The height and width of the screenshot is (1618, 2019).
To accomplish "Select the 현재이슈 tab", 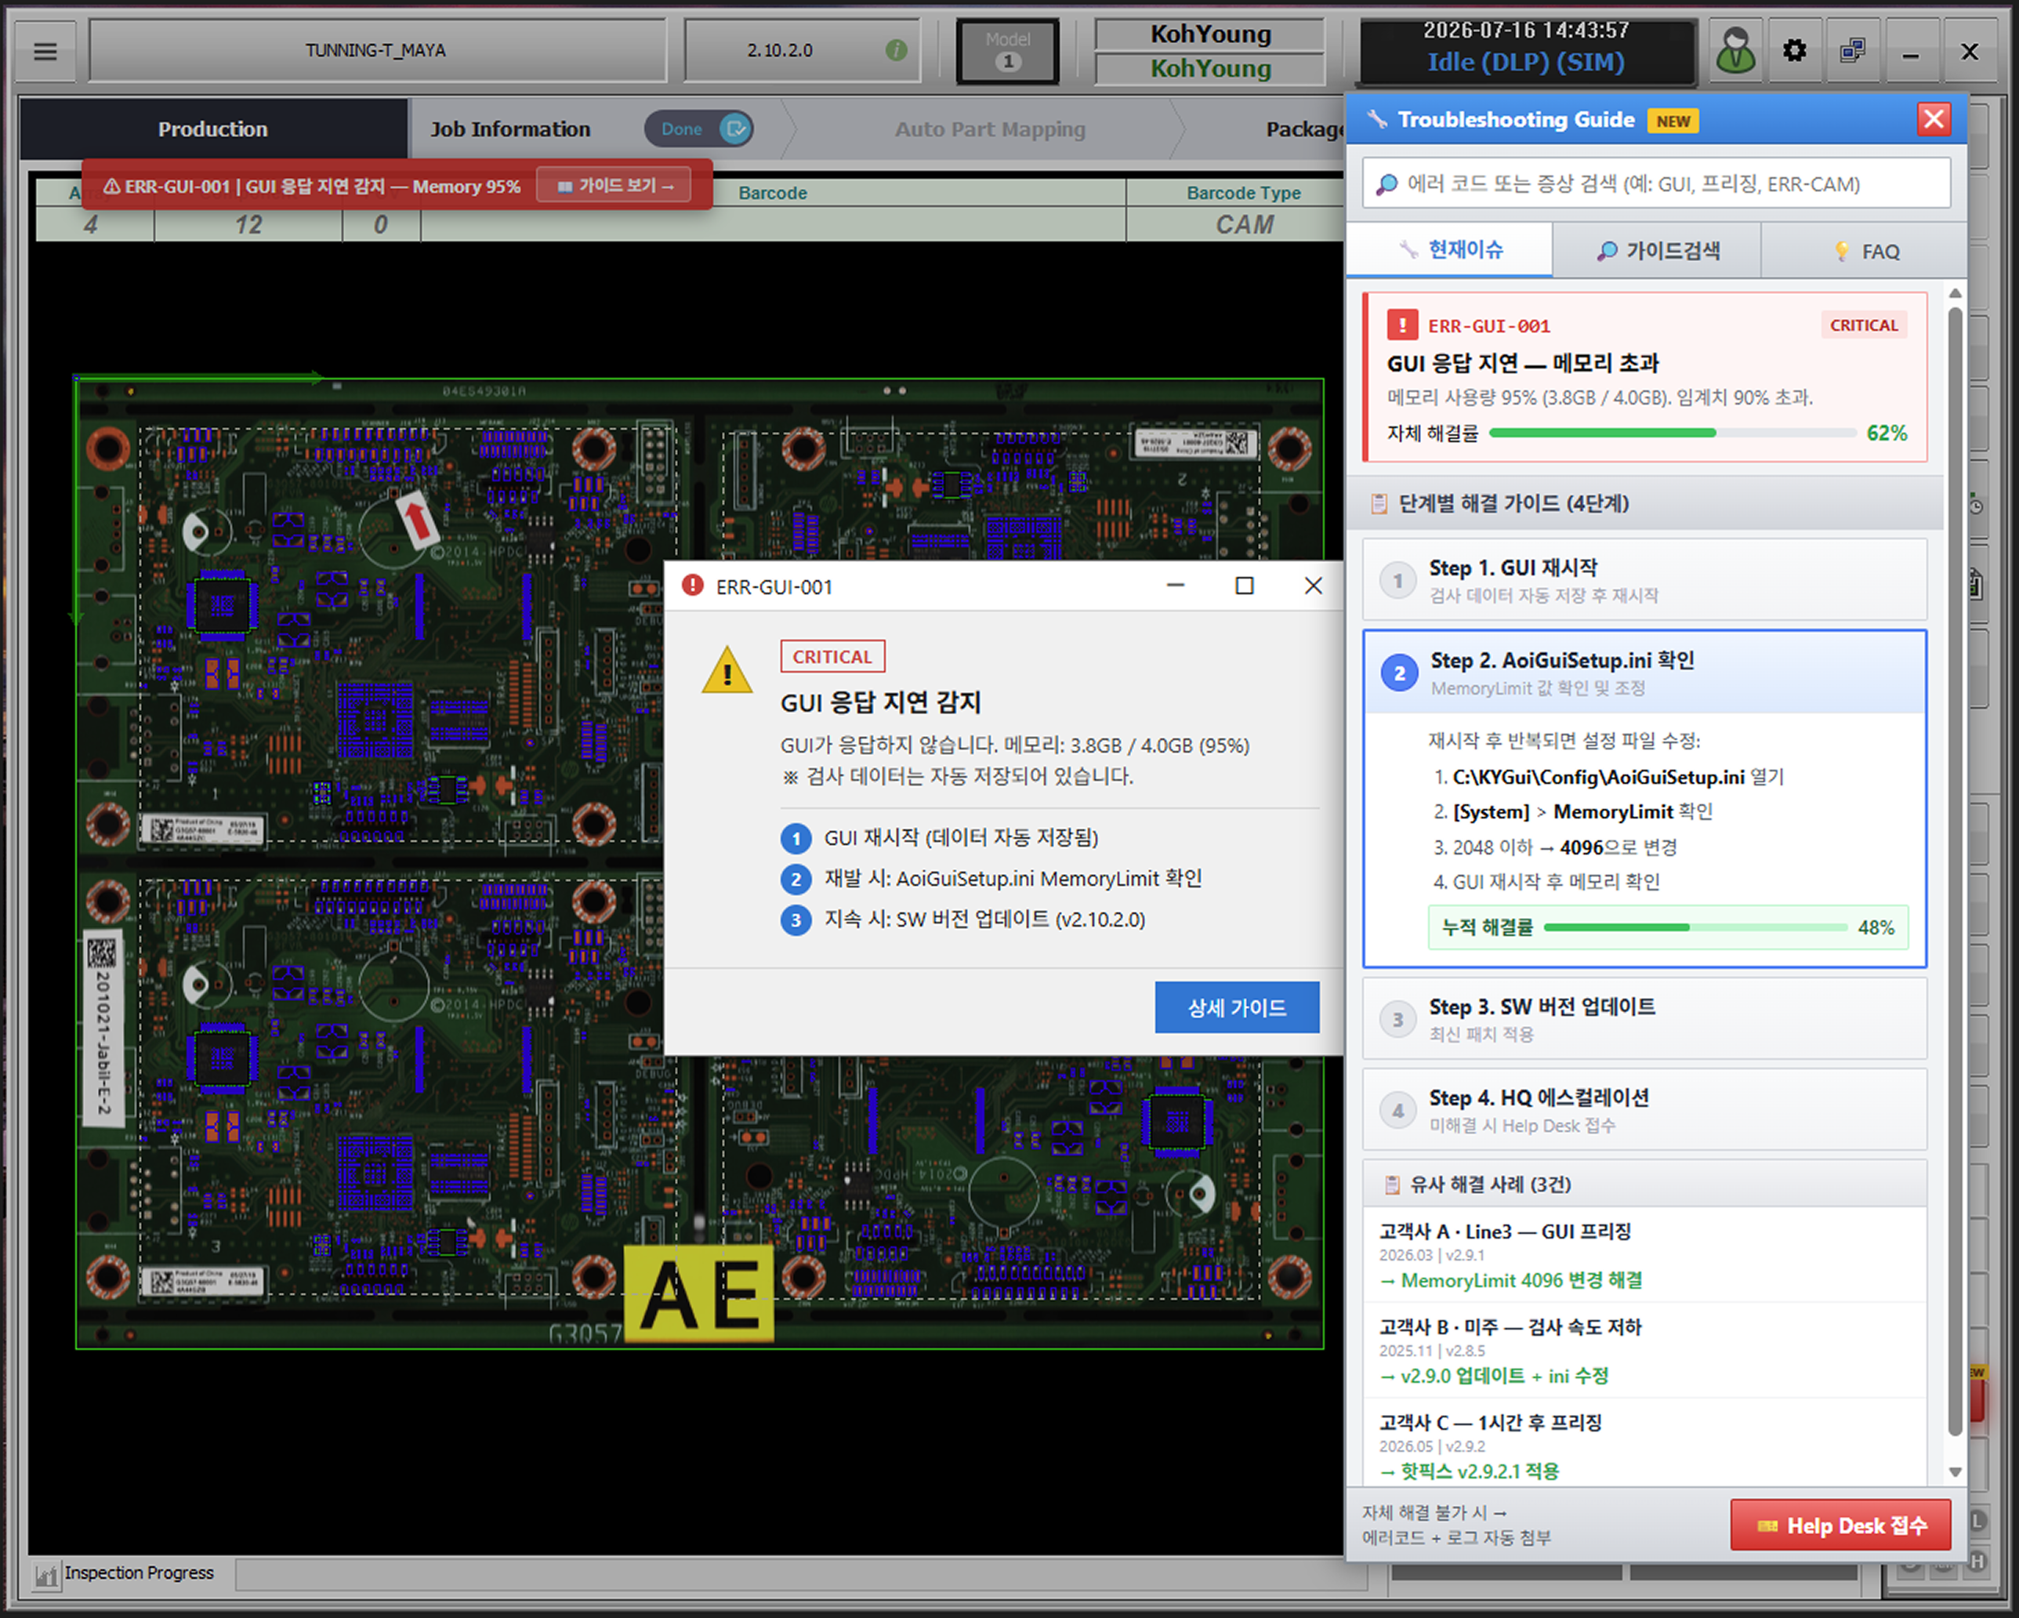I will click(x=1450, y=250).
